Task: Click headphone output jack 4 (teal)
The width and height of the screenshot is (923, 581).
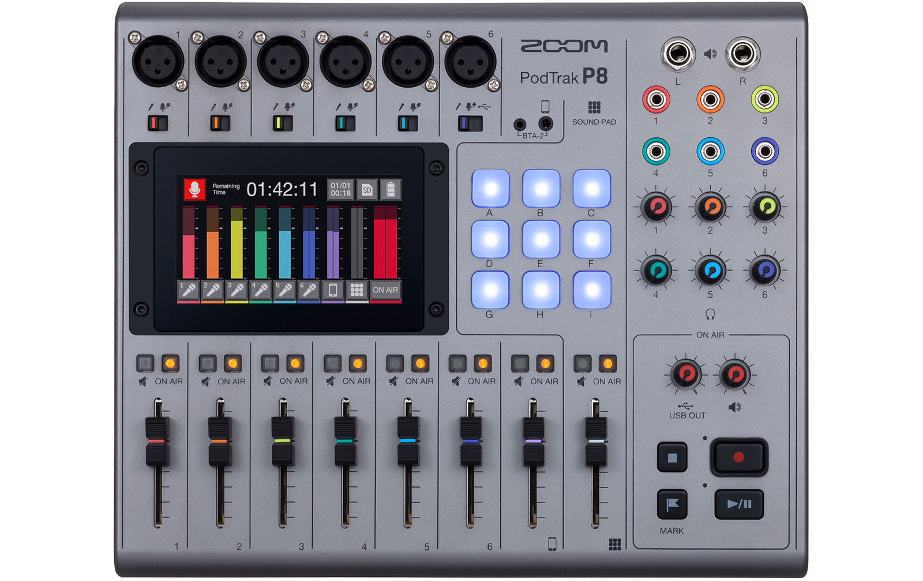Action: pos(656,152)
